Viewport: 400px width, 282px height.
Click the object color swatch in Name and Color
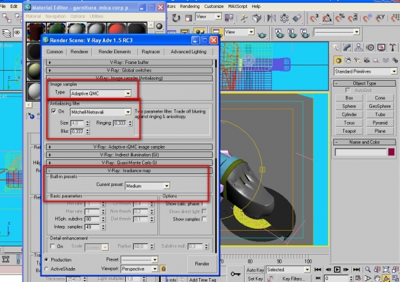(x=391, y=152)
